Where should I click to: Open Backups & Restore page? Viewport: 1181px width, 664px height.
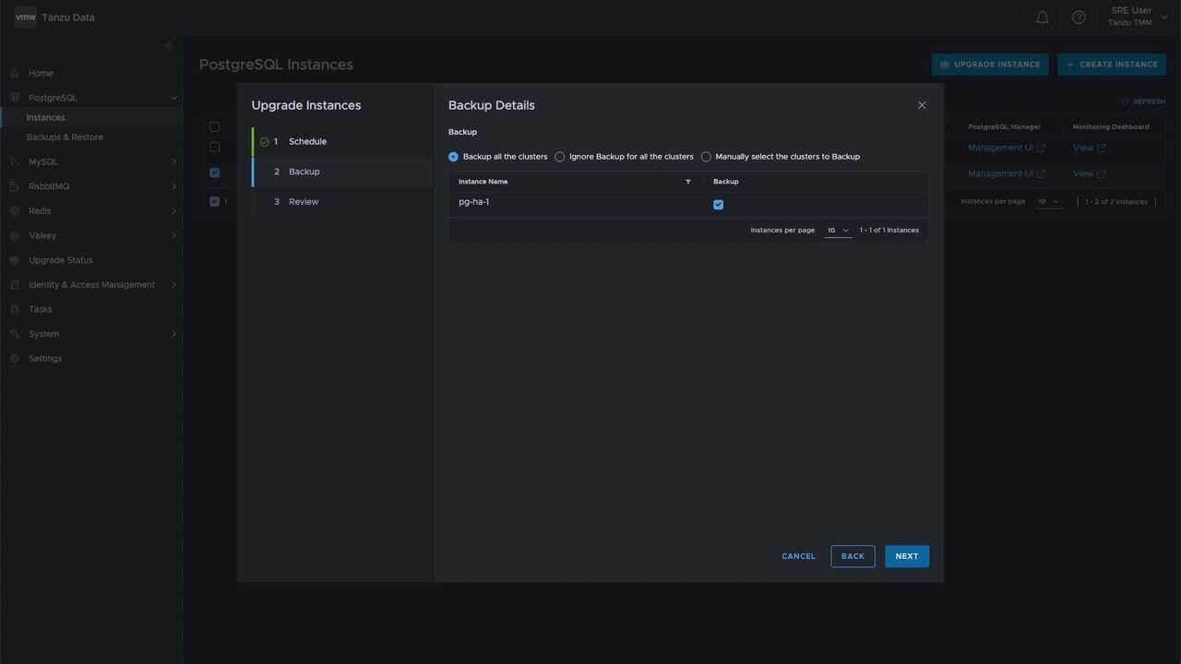[x=65, y=135]
